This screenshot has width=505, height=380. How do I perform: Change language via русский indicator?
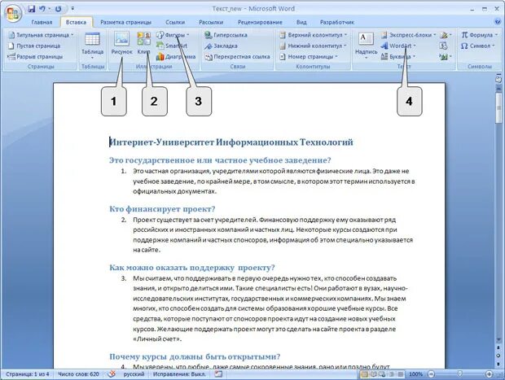(x=134, y=373)
